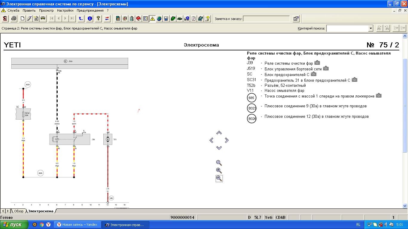Click the diagram pan left arrow
The width and height of the screenshot is (408, 229).
click(211, 140)
